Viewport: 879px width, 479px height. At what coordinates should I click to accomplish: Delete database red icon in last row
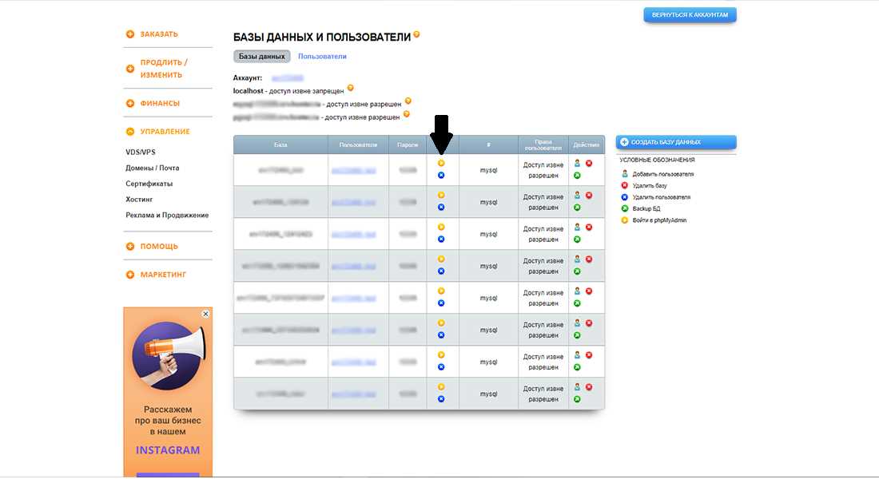(x=589, y=387)
